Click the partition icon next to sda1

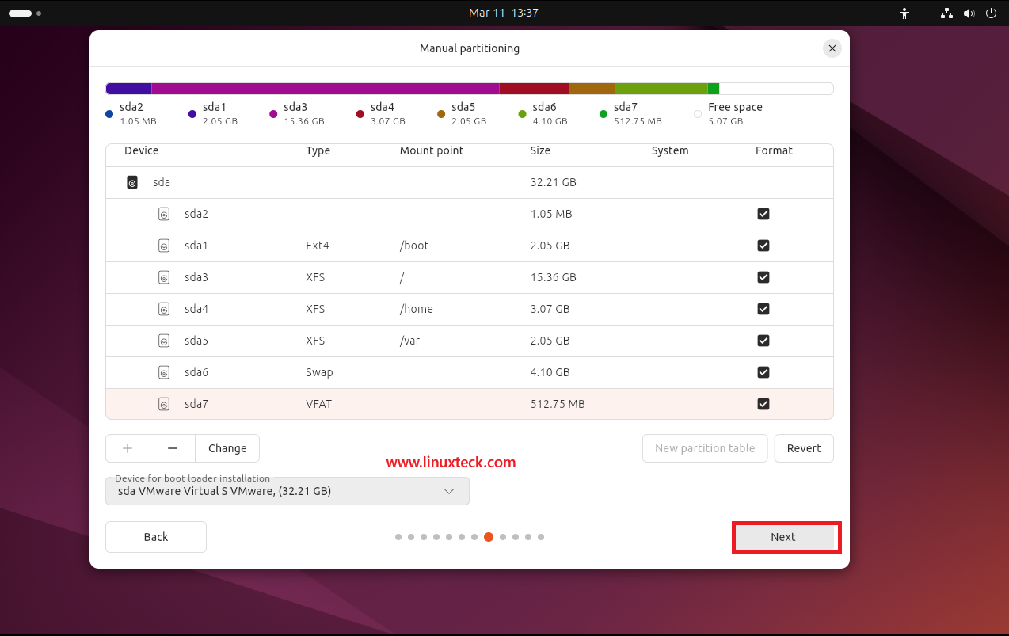click(164, 246)
